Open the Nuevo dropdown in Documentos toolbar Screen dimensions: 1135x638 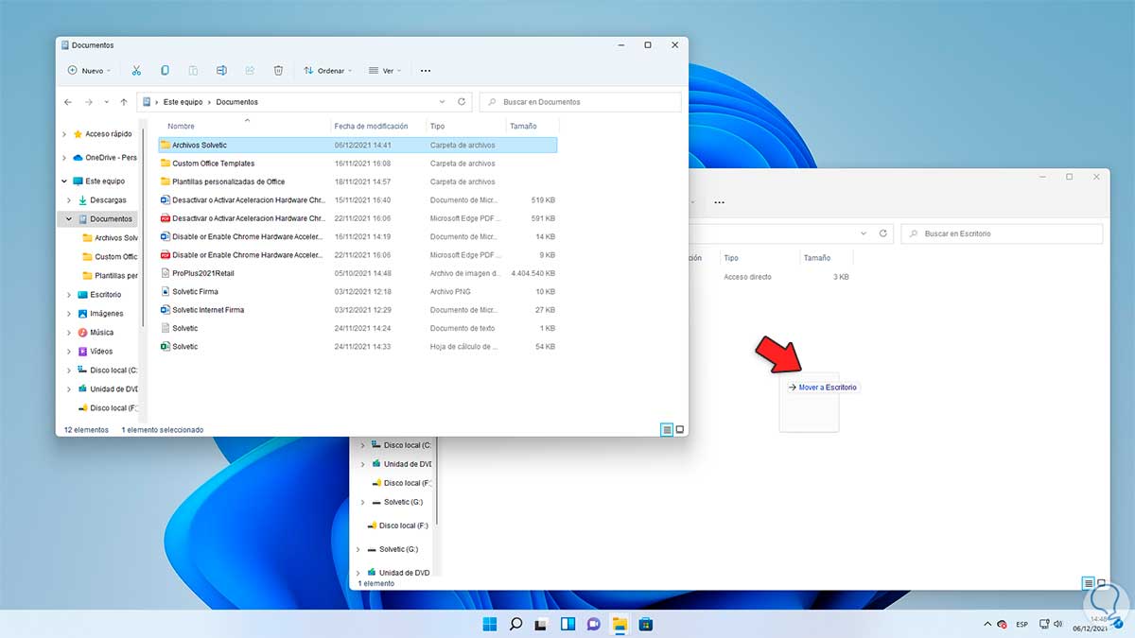(x=89, y=71)
